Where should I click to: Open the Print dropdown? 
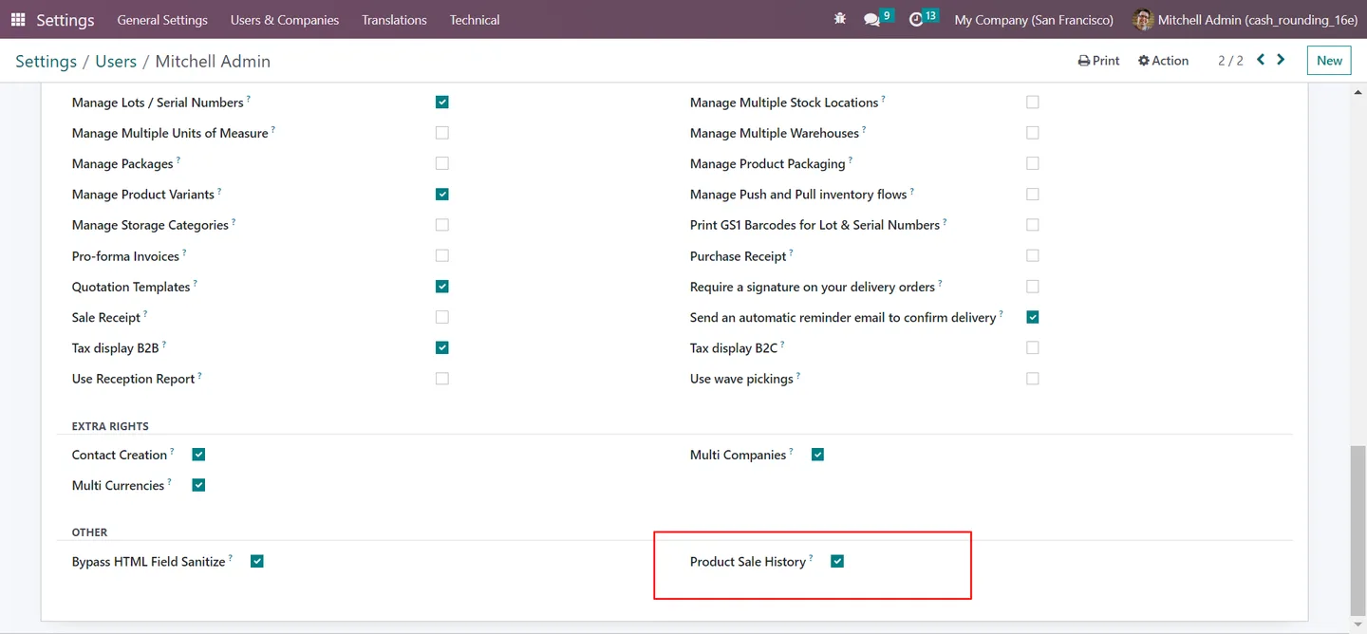tap(1098, 60)
